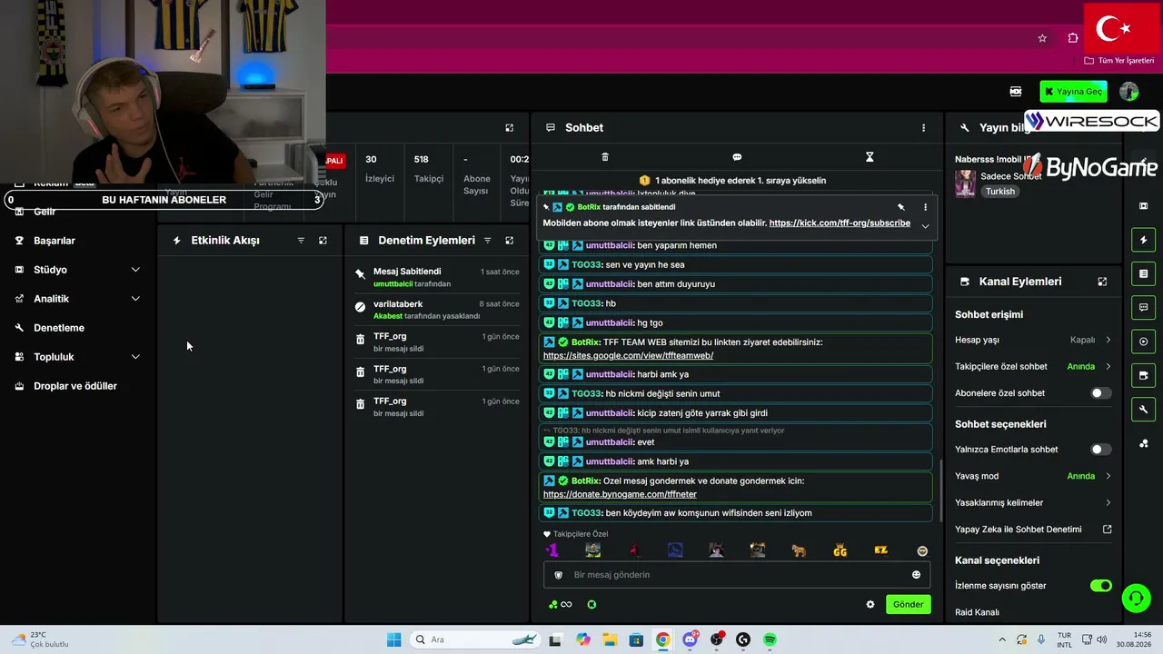Screen dimensions: 1163x654
Task: Click the green headset support button
Action: pos(1136,598)
